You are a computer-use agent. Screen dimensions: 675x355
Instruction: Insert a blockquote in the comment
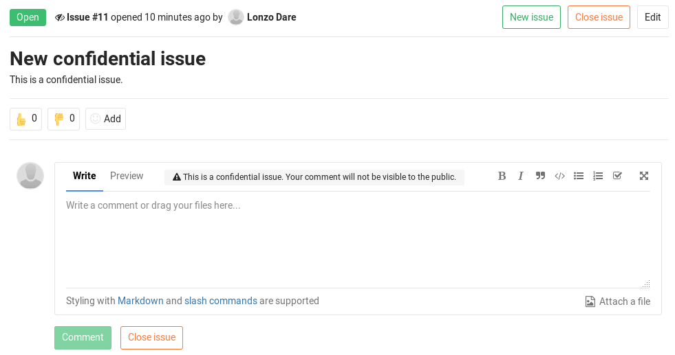540,176
